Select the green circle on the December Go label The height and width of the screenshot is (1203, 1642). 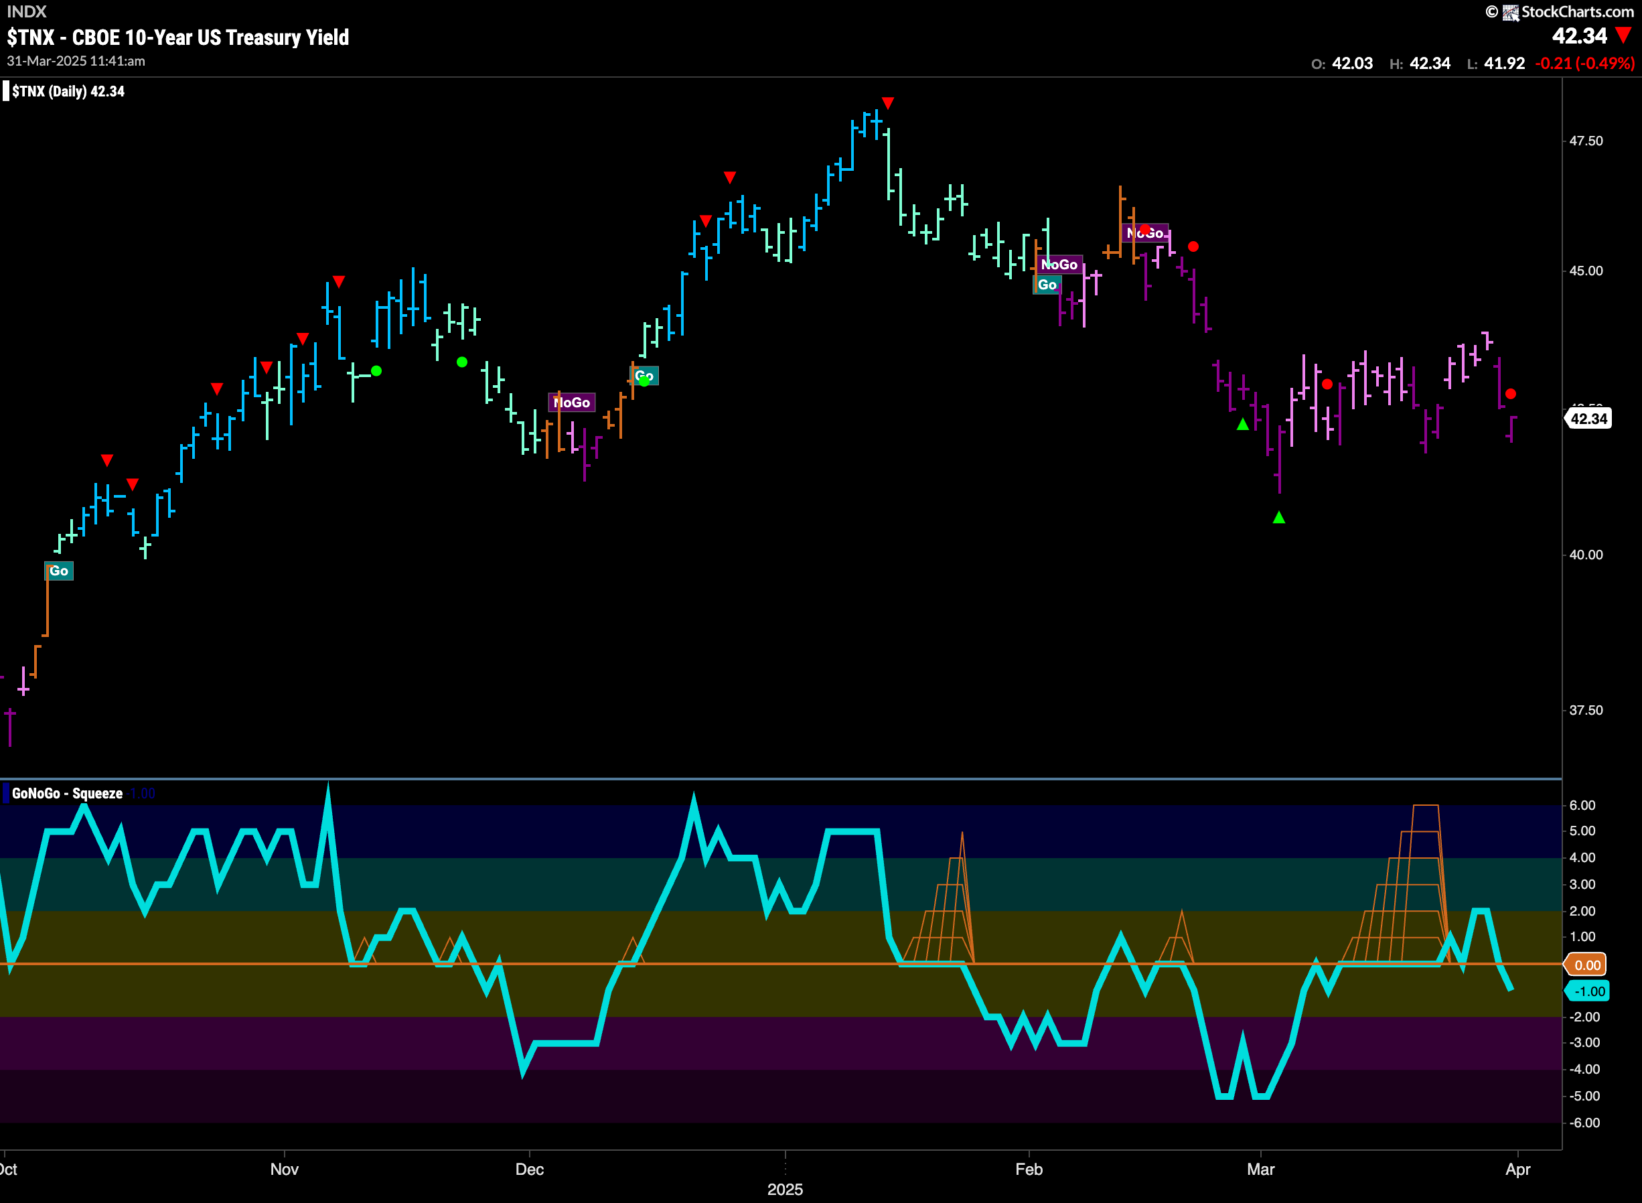pos(644,380)
